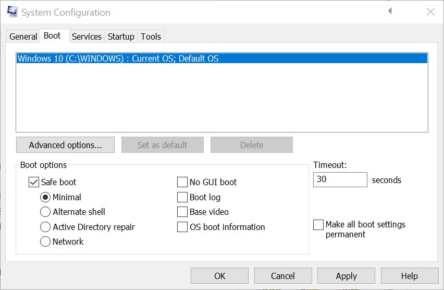This screenshot has width=444, height=290.
Task: Tick Make all boot settings permanent
Action: coord(318,225)
